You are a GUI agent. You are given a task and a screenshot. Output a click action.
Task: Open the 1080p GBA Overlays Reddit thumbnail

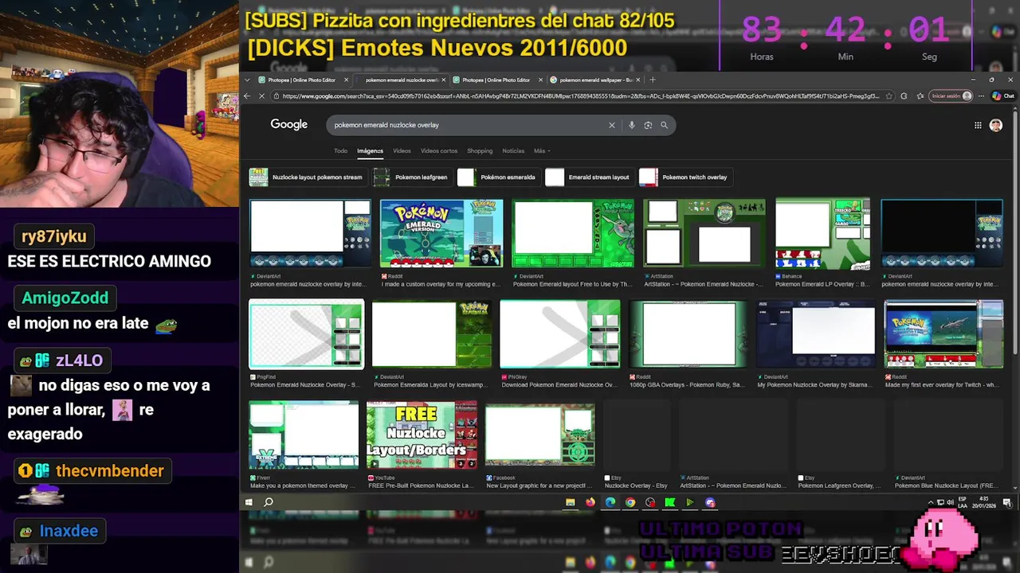688,334
